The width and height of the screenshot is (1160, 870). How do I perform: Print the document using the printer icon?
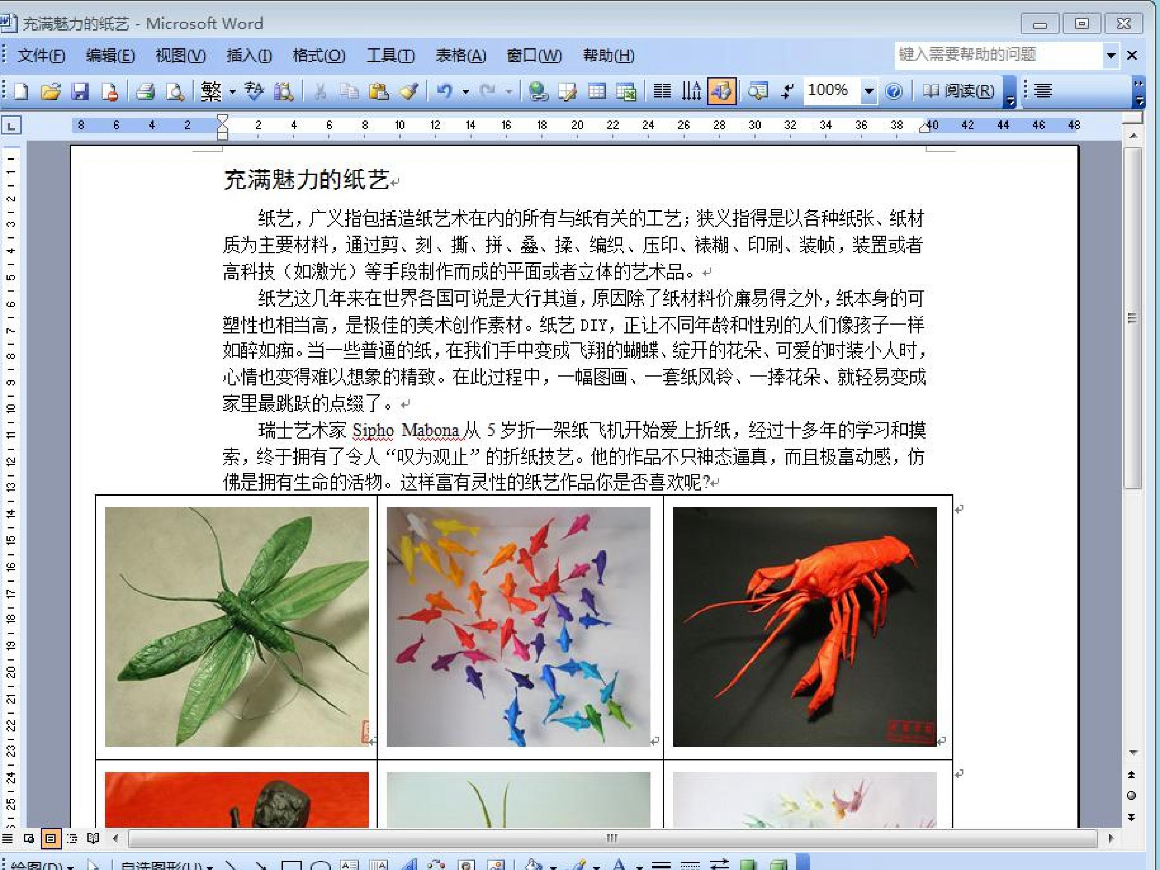pos(145,92)
